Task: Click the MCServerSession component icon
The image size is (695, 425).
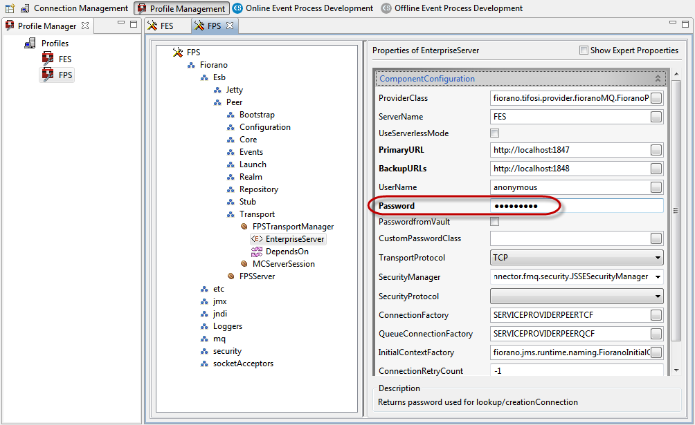Action: pyautogui.click(x=244, y=264)
